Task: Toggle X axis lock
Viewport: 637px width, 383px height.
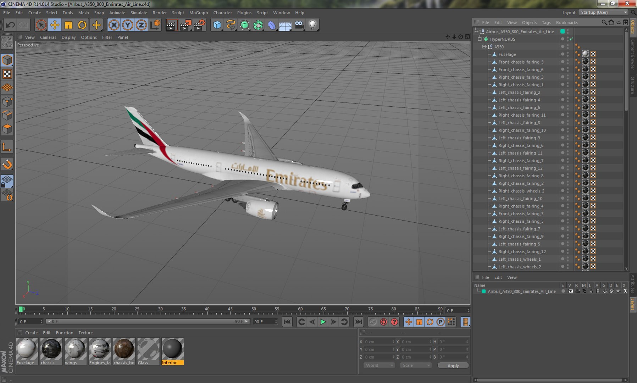Action: (114, 25)
